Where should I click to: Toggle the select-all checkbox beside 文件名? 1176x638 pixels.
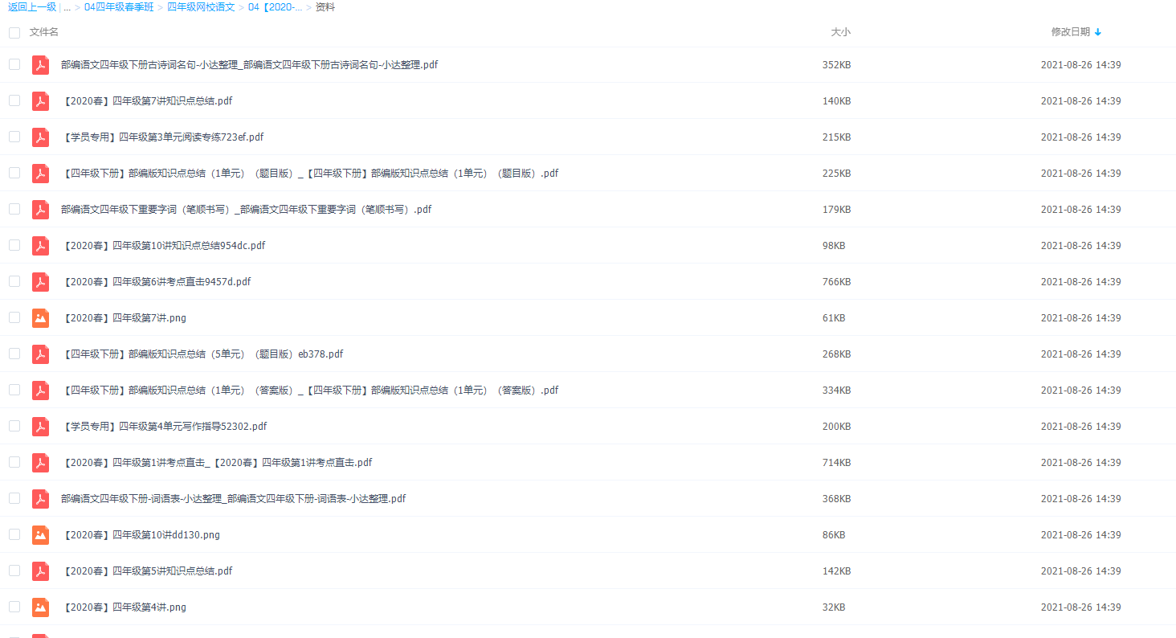14,33
